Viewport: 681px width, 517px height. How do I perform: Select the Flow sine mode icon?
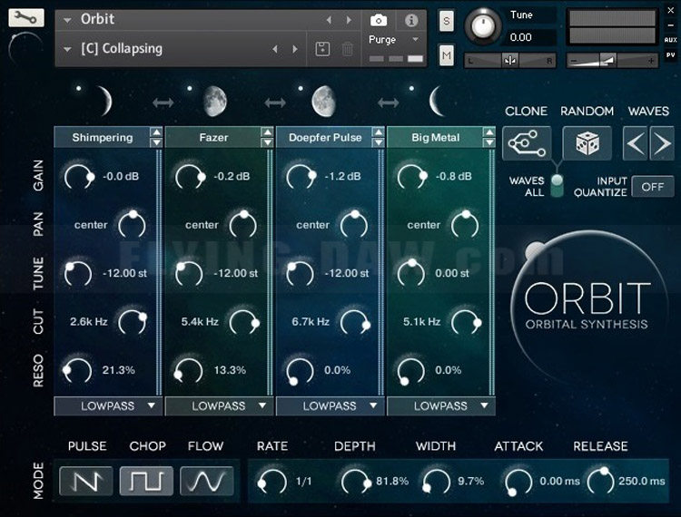point(205,480)
